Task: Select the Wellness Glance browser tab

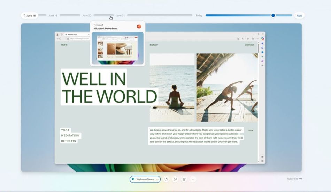Action: (x=75, y=34)
